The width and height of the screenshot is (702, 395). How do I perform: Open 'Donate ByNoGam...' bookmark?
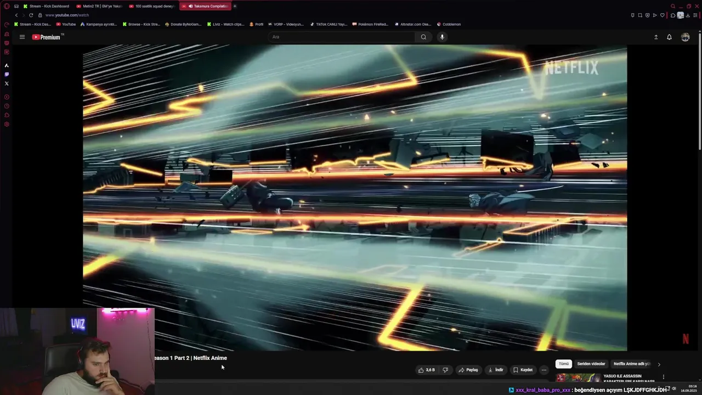(183, 24)
